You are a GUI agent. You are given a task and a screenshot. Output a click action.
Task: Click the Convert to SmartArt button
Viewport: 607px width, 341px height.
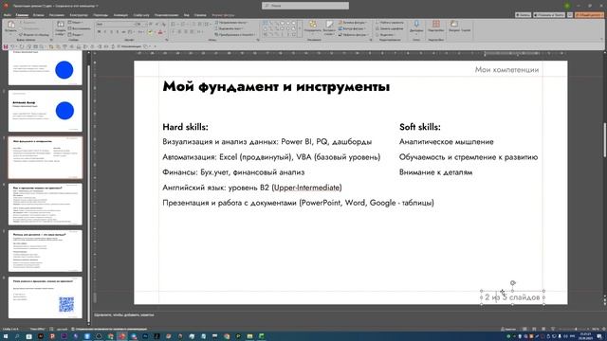click(x=235, y=34)
